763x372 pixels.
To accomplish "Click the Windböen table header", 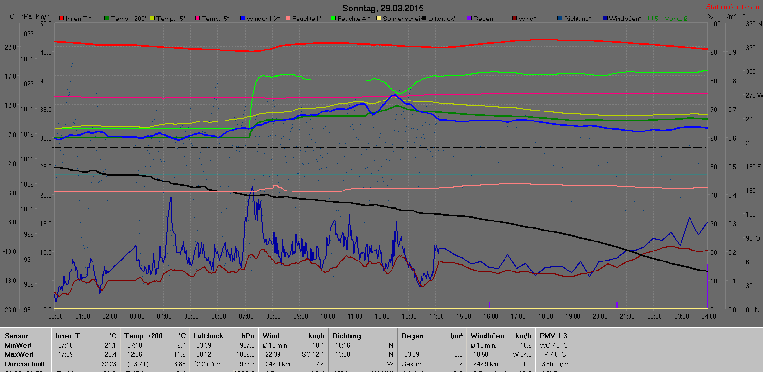I will point(487,336).
